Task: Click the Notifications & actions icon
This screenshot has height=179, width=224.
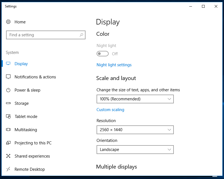Action: [8, 77]
